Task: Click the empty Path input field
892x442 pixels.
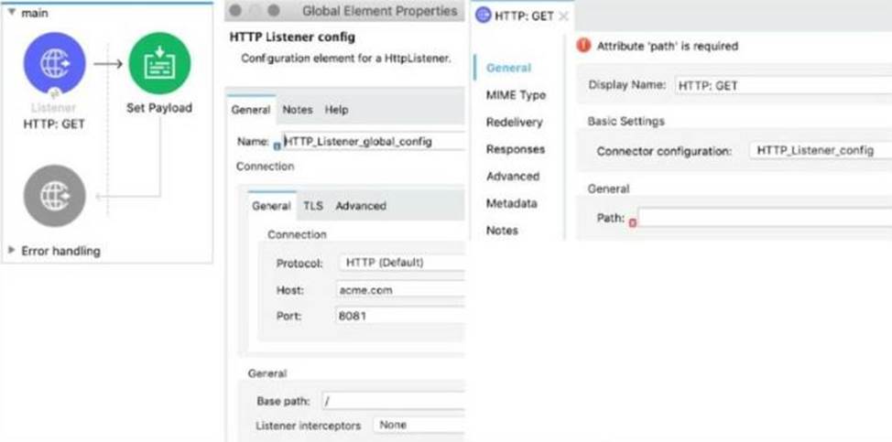Action: pos(764,219)
